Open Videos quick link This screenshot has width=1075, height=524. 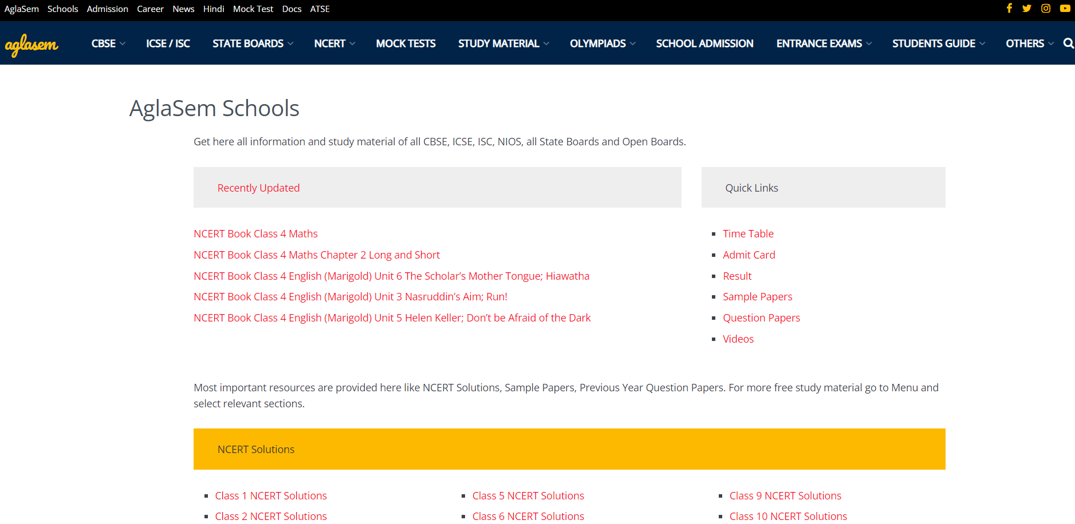click(x=738, y=339)
